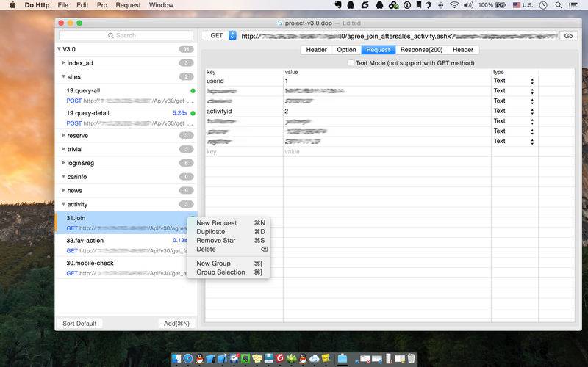Click the project-v3.0.dop document icon in title bar

(x=279, y=23)
